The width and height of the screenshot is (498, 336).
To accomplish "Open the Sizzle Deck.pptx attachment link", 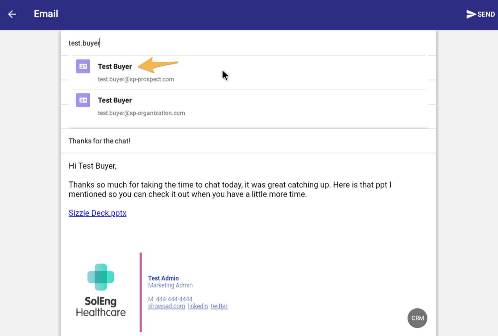I will 97,213.
